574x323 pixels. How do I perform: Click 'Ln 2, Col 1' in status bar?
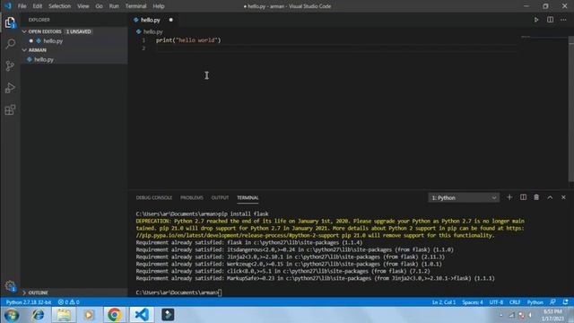[x=444, y=302]
